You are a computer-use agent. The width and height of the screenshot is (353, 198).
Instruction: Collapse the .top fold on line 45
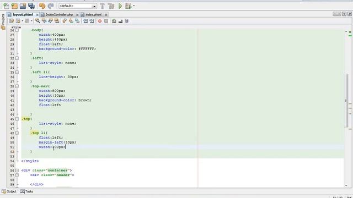pos(17,119)
